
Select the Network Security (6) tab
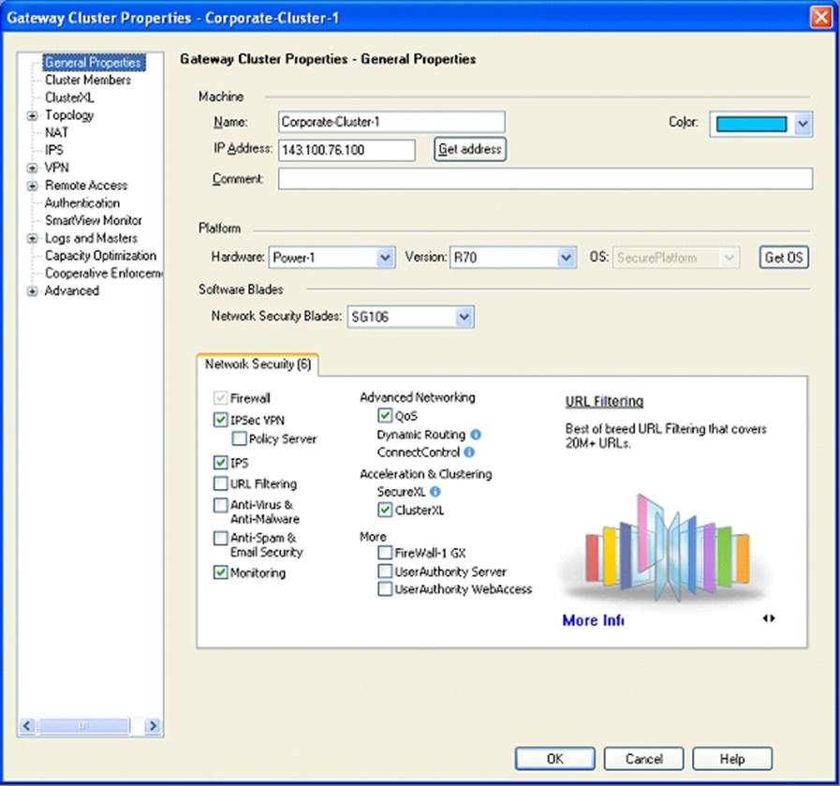[x=258, y=365]
